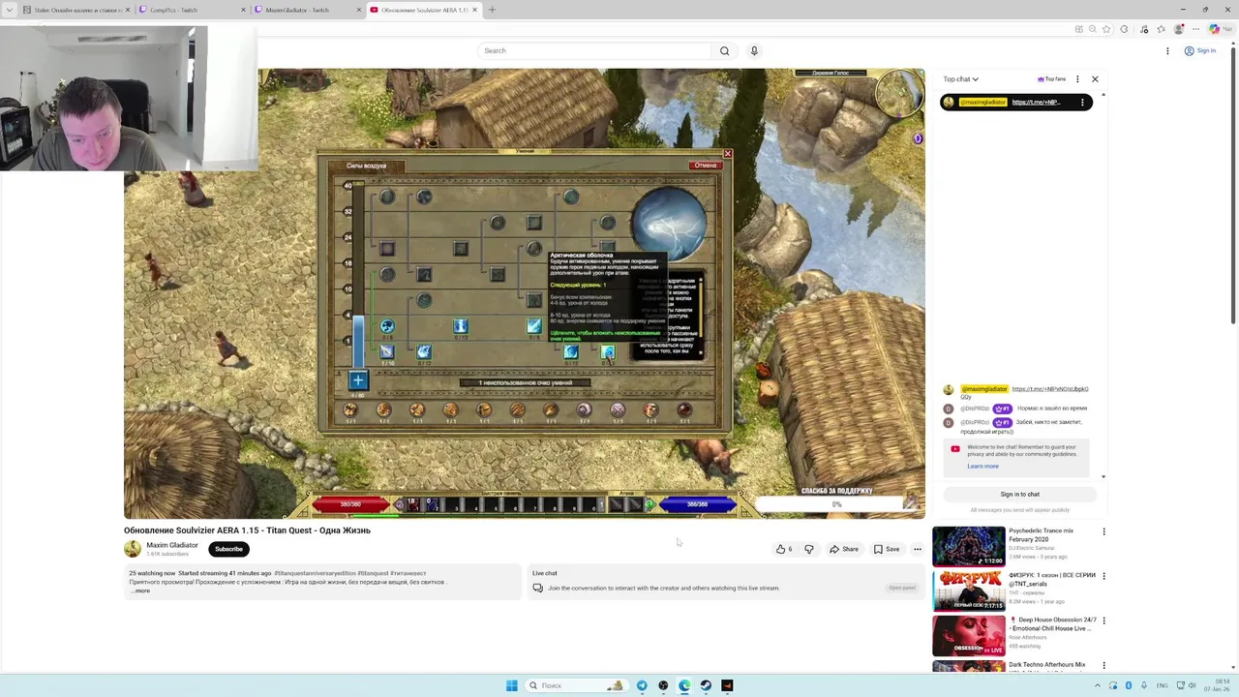The width and height of the screenshot is (1239, 697).
Task: Switch ENG keyboard language indicator
Action: tap(1162, 685)
